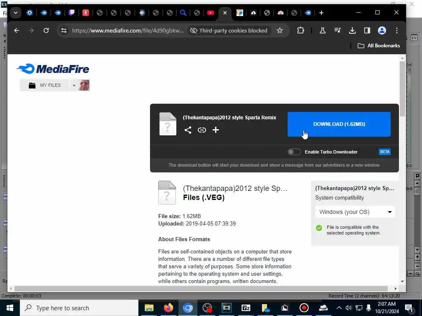Open the Chrome three-dot menu
Image resolution: width=422 pixels, height=316 pixels.
[397, 30]
